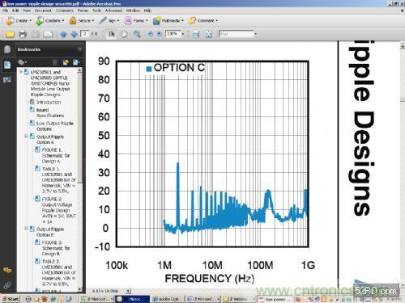Open a file with the folder icon
This screenshot has width=405, height=303.
10,34
